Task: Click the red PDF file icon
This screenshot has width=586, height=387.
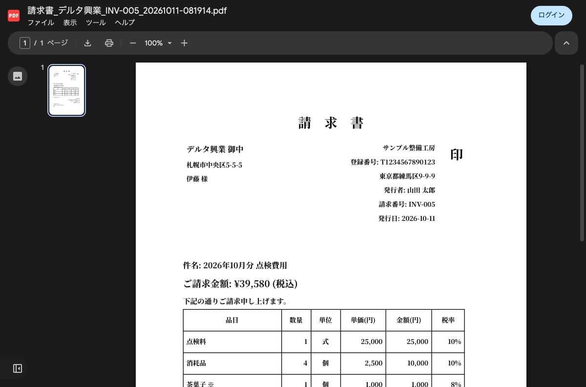Action: pos(14,16)
